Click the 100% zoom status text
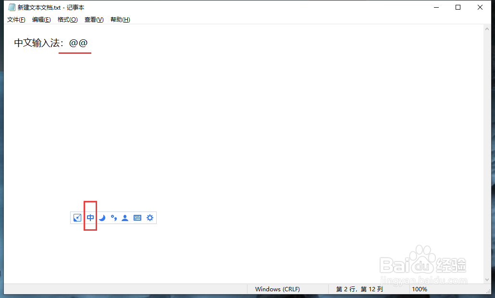The image size is (495, 298). click(x=419, y=289)
